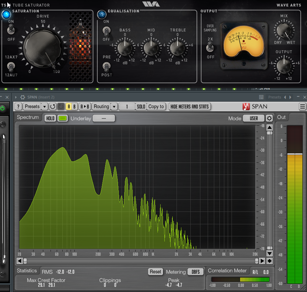Toggle the SOLO button

[x=141, y=106]
